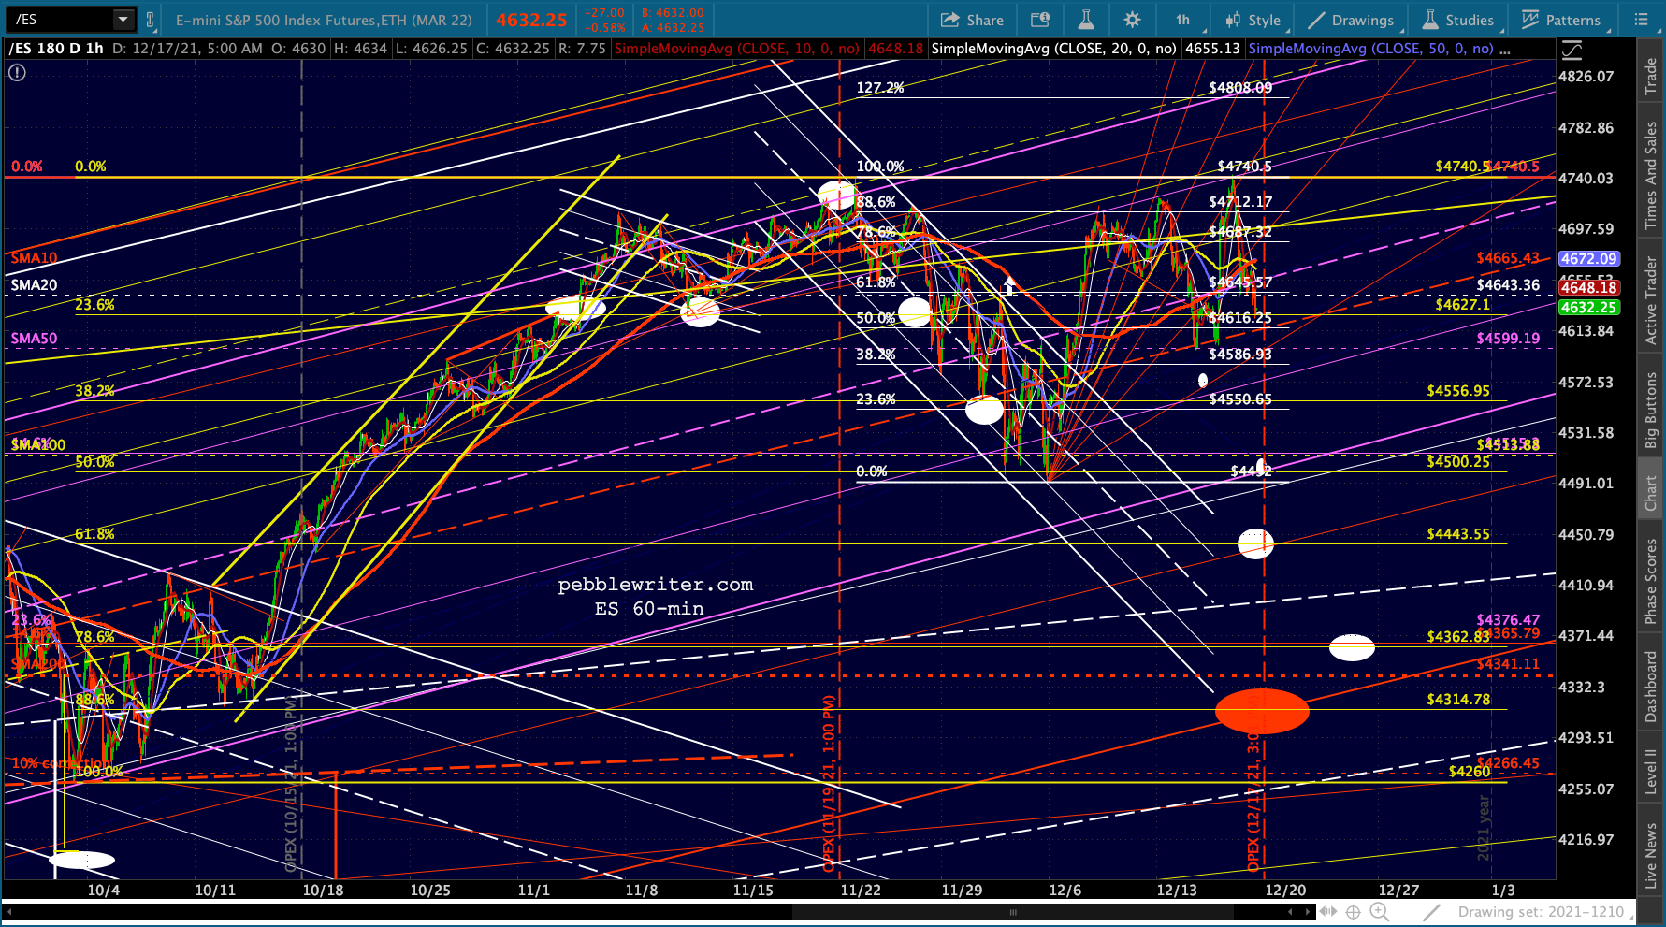Screen dimensions: 1666x927
Task: Click the price axis scale mode icon
Action: [1572, 51]
